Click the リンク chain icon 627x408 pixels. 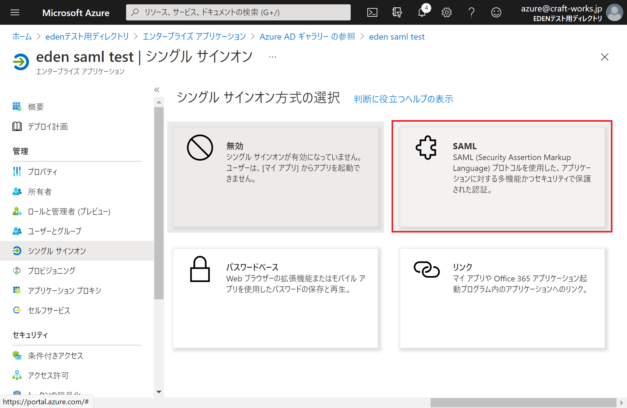427,269
